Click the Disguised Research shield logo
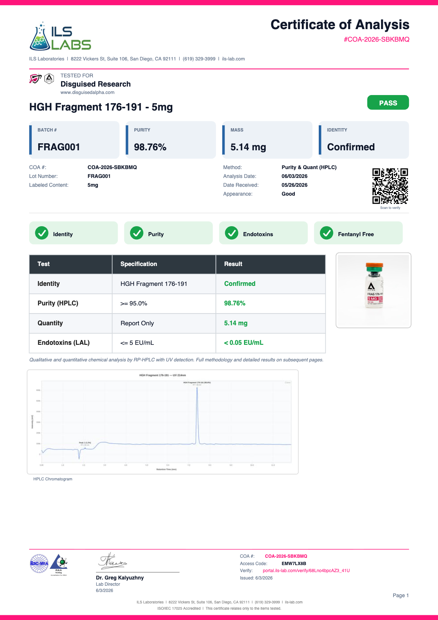The width and height of the screenshot is (438, 620). click(x=35, y=78)
